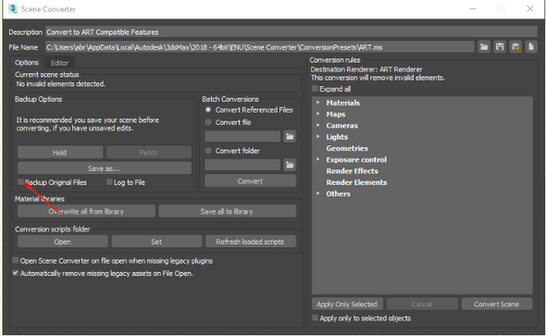
Task: Enable the Log to File checkbox
Action: (x=109, y=181)
